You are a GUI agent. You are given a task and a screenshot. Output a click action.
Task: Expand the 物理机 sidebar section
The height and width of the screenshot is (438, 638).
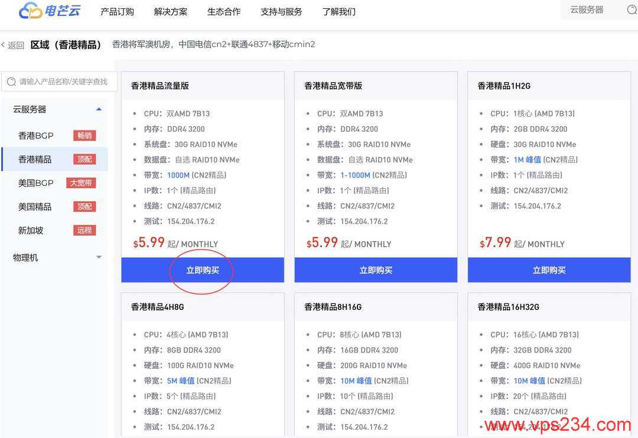point(99,257)
